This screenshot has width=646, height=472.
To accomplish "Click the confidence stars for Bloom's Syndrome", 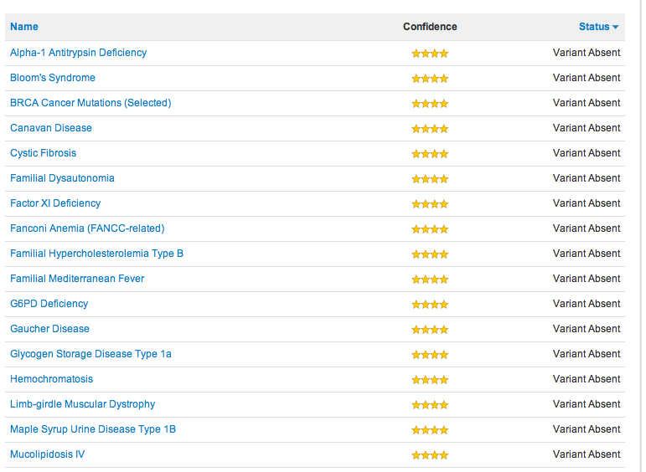I will pos(430,79).
